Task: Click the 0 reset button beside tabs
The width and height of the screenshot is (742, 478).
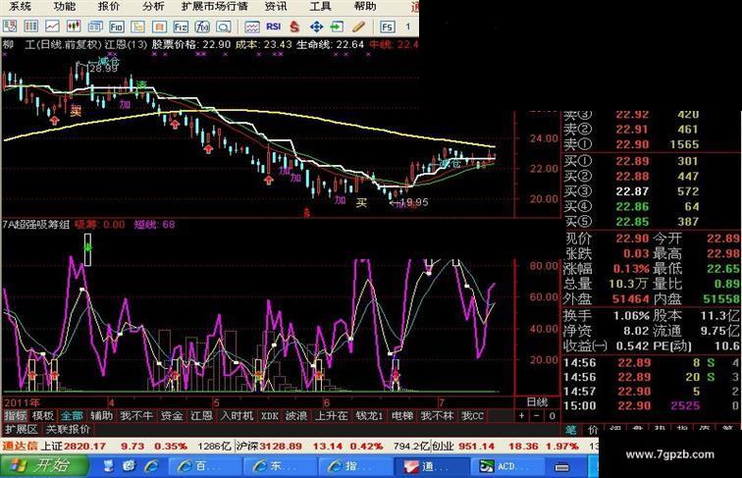Action: point(552,415)
